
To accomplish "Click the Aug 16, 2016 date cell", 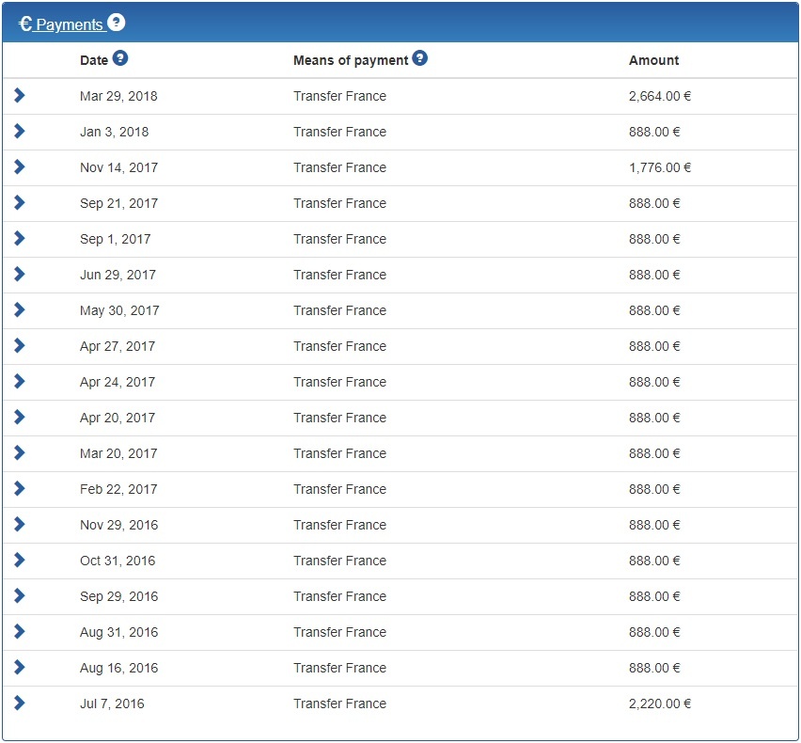I will [118, 668].
